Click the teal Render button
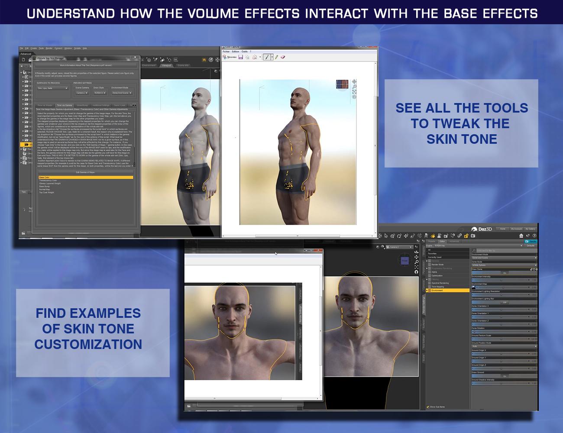563x433 pixels. click(531, 241)
